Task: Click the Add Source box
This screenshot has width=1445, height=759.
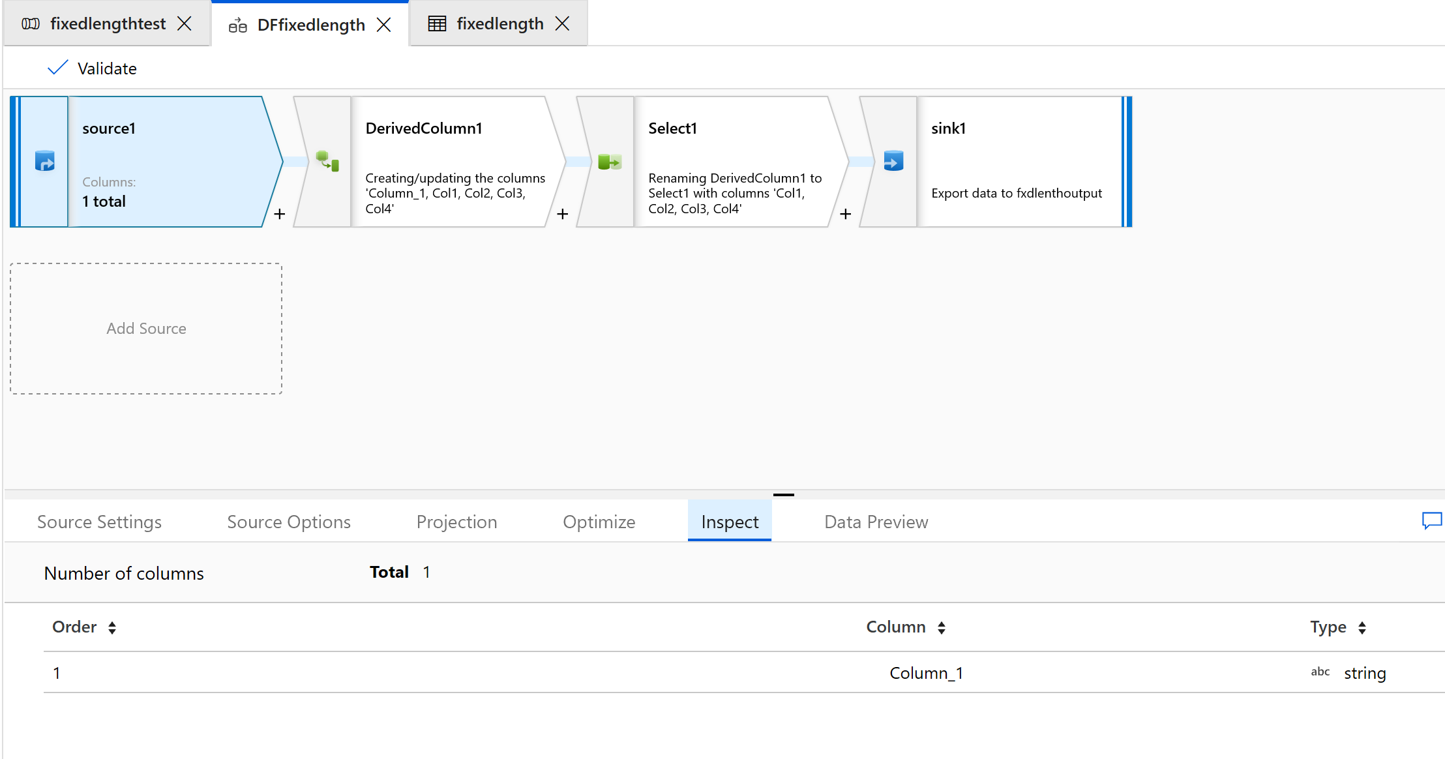Action: tap(146, 329)
